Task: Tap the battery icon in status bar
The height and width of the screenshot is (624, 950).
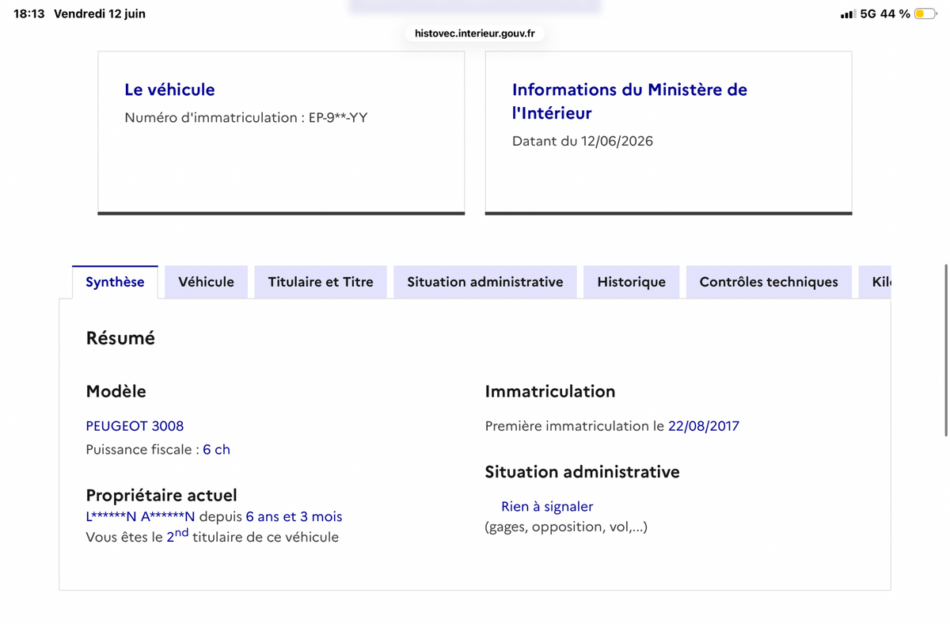Action: 925,14
